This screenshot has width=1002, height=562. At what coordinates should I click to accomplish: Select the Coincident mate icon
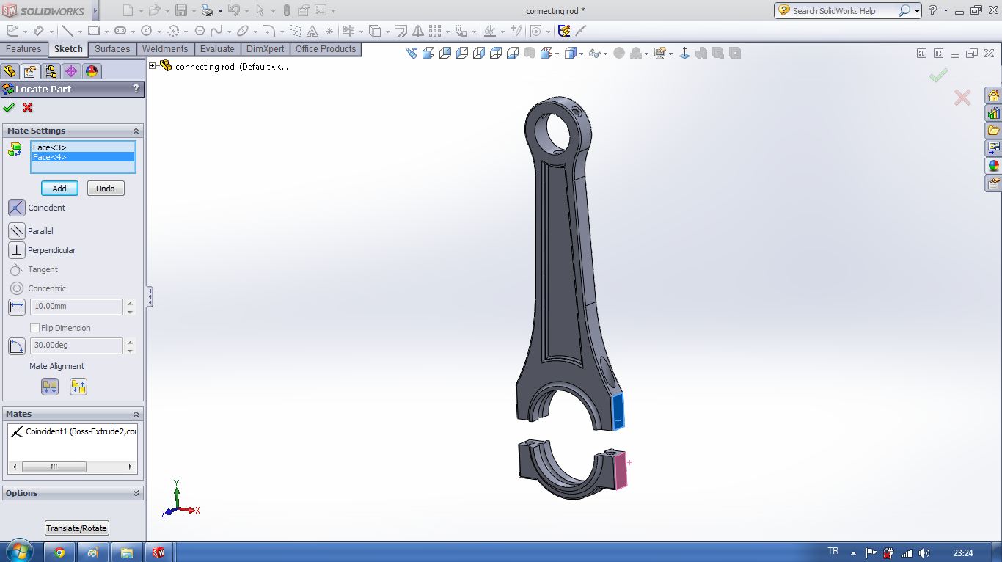click(x=16, y=208)
